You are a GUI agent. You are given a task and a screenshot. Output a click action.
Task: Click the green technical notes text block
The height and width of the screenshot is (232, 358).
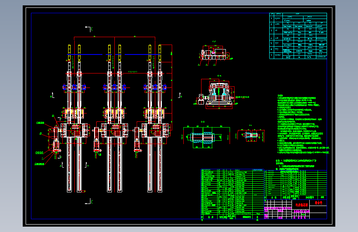(303, 124)
